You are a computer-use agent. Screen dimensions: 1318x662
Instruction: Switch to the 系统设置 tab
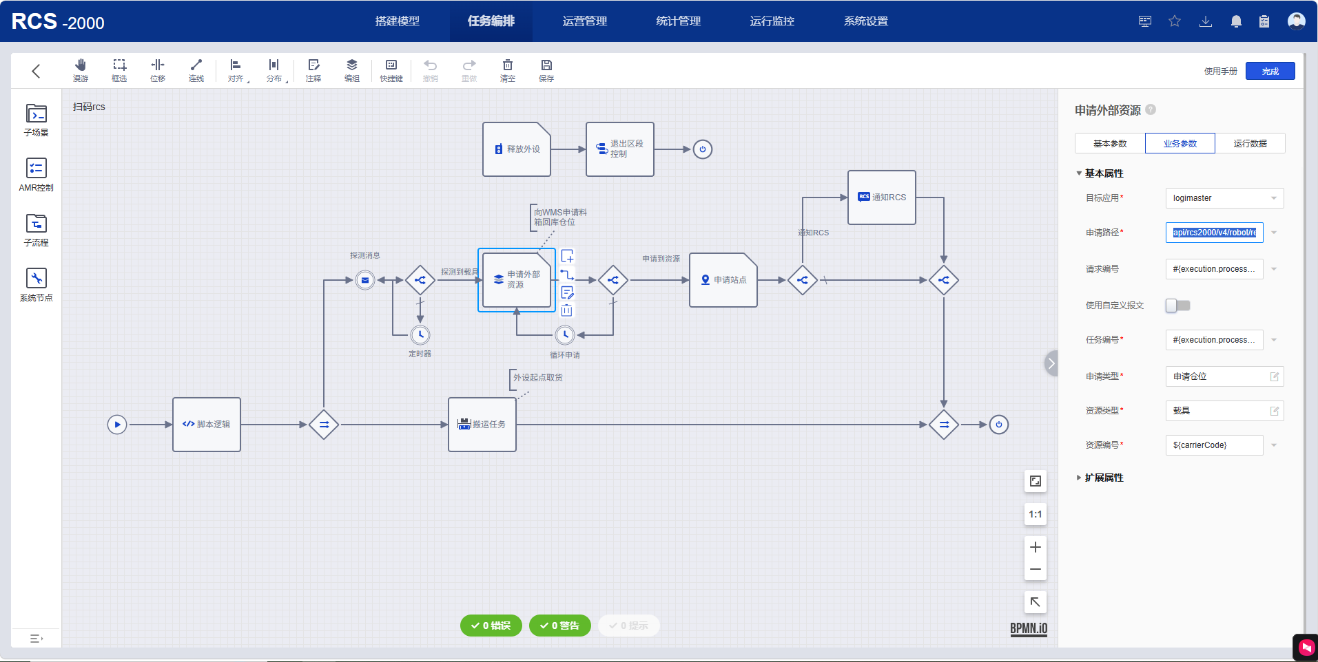click(x=866, y=21)
